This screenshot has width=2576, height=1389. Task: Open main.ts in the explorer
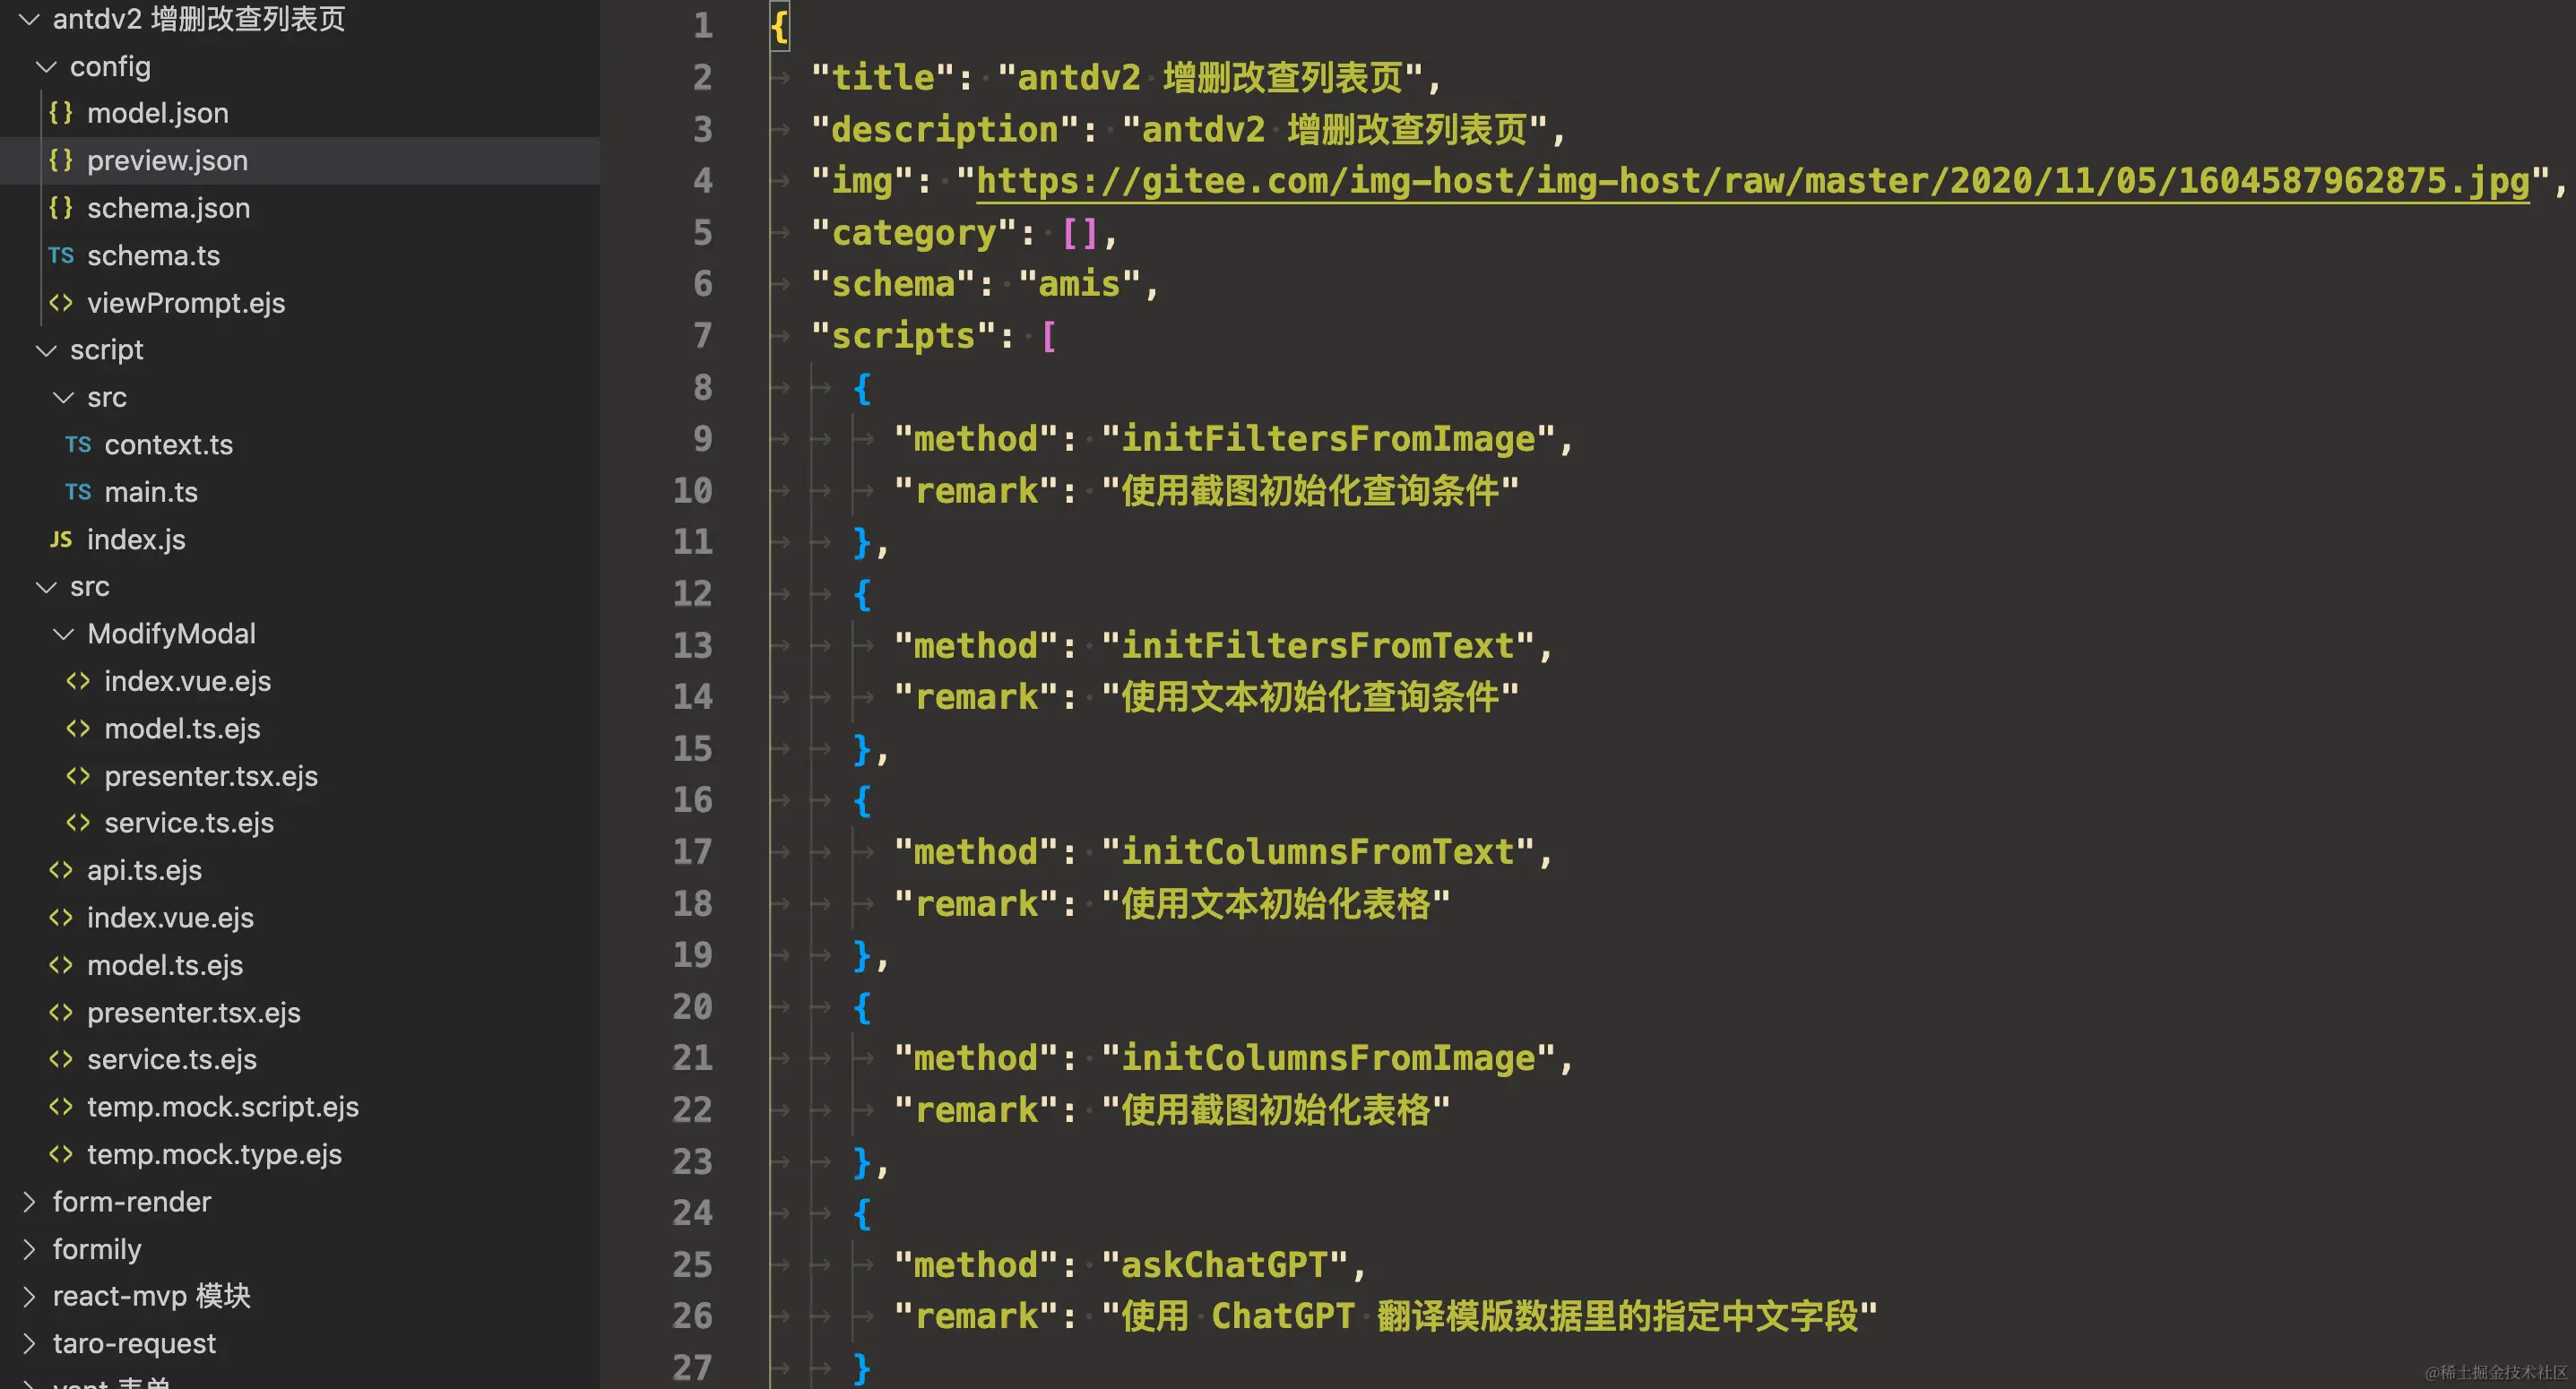point(151,492)
